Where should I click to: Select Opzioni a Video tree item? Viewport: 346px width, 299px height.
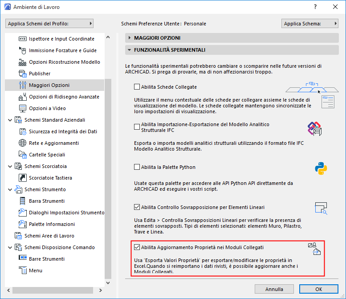click(x=48, y=108)
